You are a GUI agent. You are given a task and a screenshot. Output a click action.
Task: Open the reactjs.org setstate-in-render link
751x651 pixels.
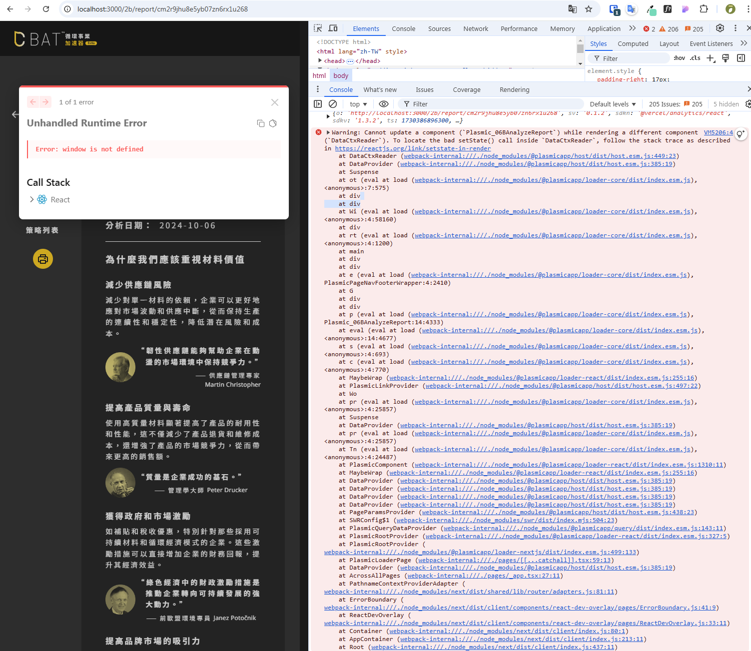[x=413, y=148]
